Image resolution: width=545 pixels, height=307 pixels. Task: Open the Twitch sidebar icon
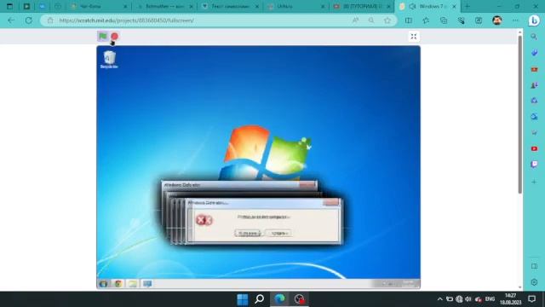click(x=534, y=165)
